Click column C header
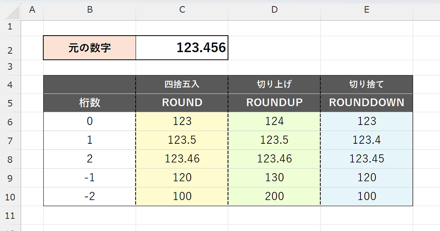The image size is (440, 231). click(182, 10)
